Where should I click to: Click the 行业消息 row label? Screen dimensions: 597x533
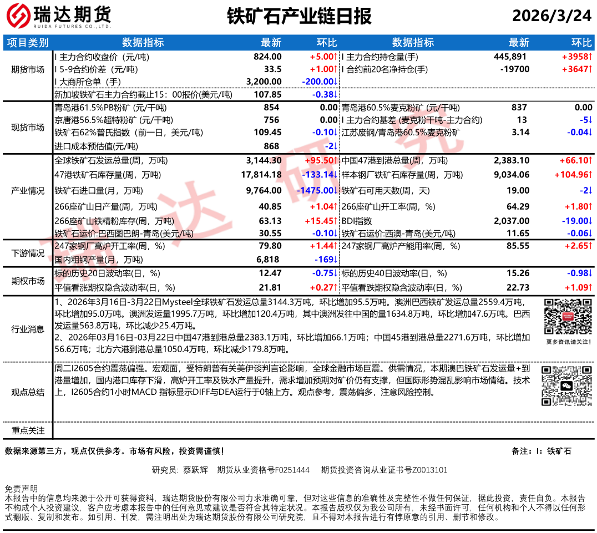click(28, 329)
